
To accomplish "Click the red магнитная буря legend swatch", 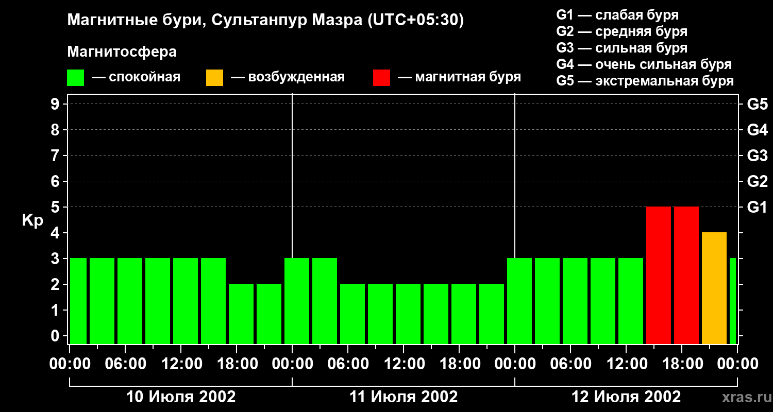I will pos(381,78).
